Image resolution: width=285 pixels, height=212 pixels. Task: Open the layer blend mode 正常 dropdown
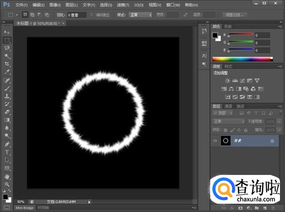(229, 121)
